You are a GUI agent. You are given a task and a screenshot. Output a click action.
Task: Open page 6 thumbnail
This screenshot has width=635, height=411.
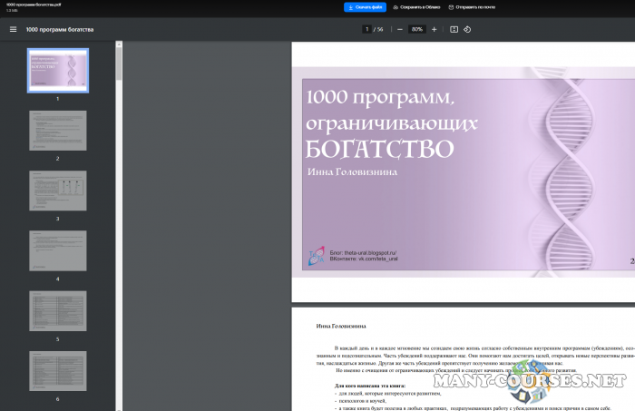pyautogui.click(x=58, y=371)
